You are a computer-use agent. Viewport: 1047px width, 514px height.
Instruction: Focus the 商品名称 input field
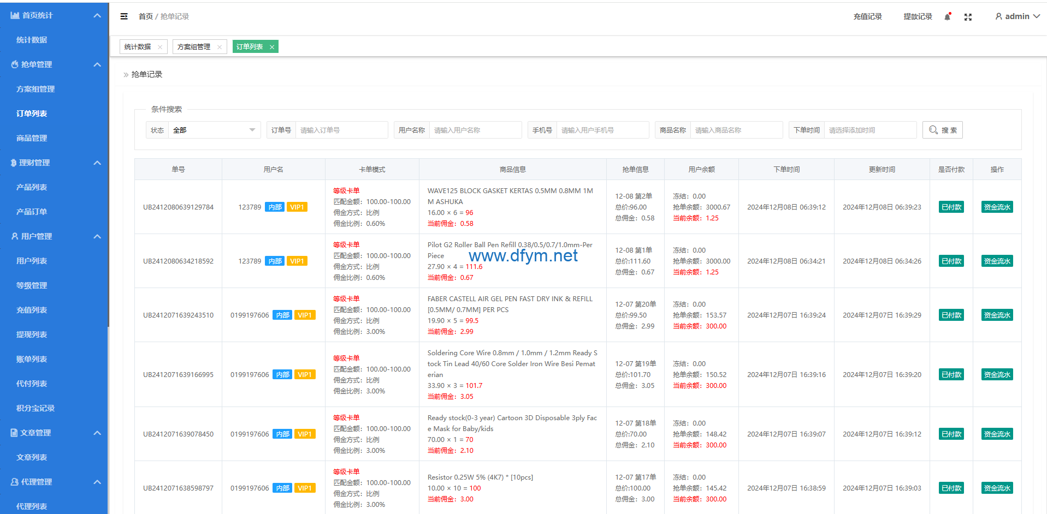pos(737,130)
